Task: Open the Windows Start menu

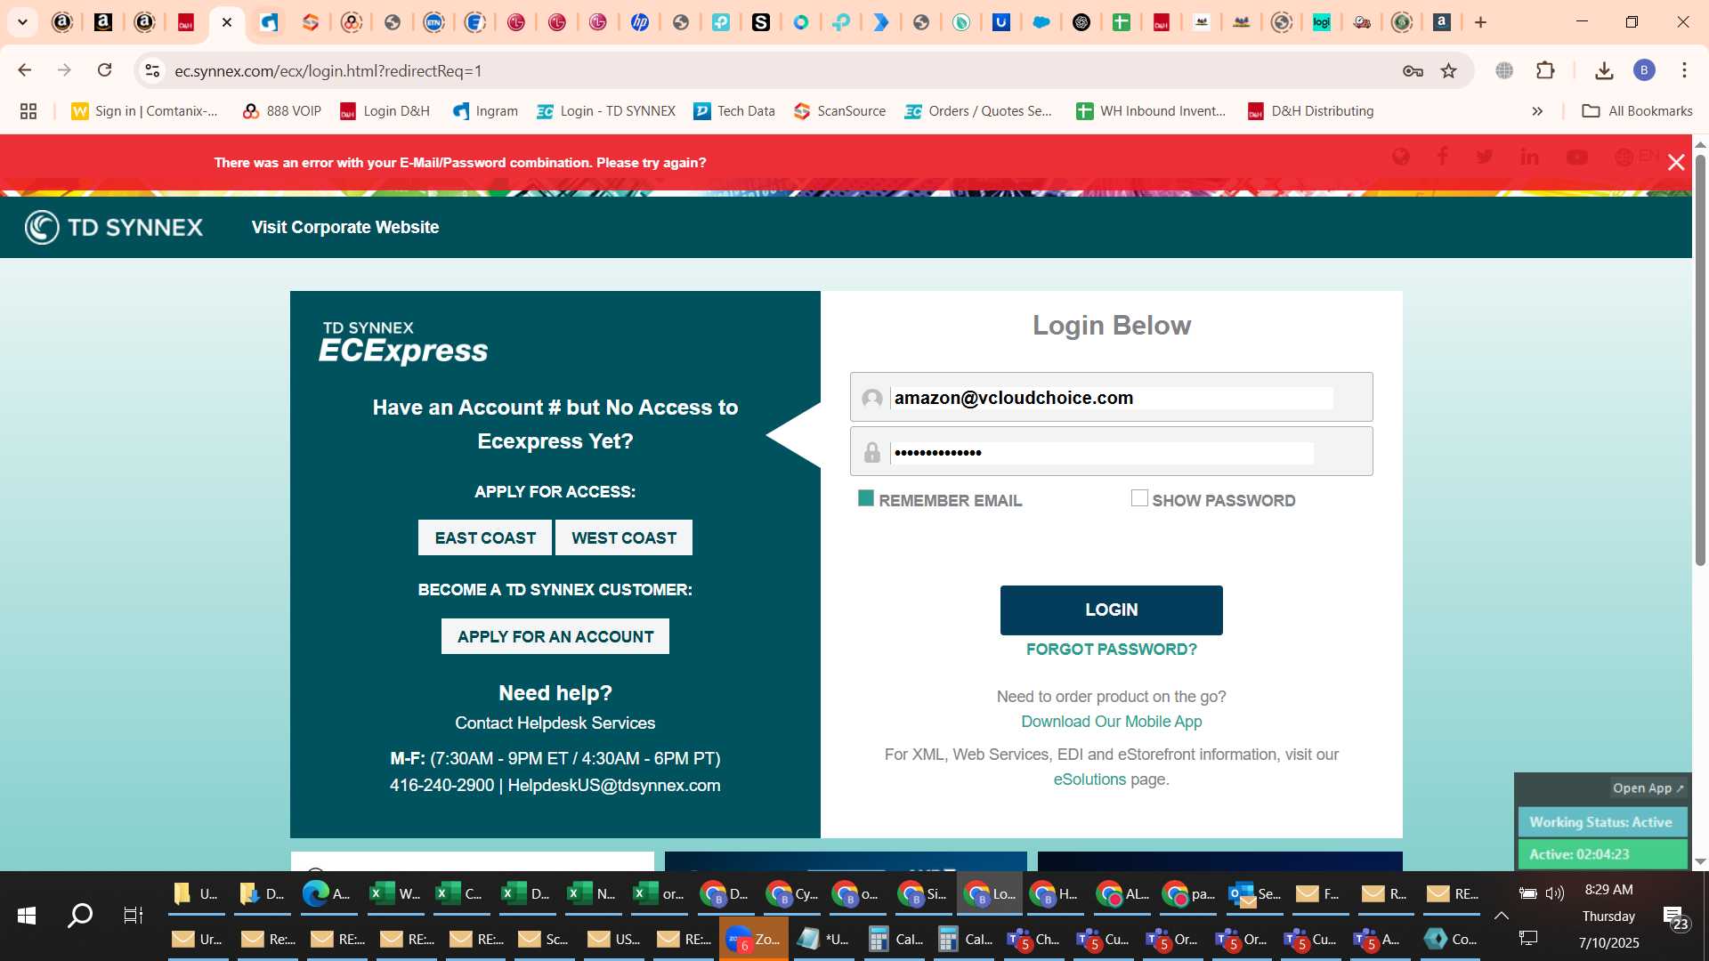Action: coord(27,915)
